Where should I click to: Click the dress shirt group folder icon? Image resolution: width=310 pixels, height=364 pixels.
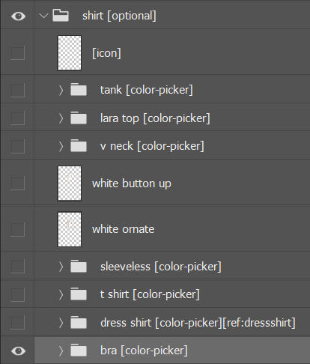(x=79, y=322)
